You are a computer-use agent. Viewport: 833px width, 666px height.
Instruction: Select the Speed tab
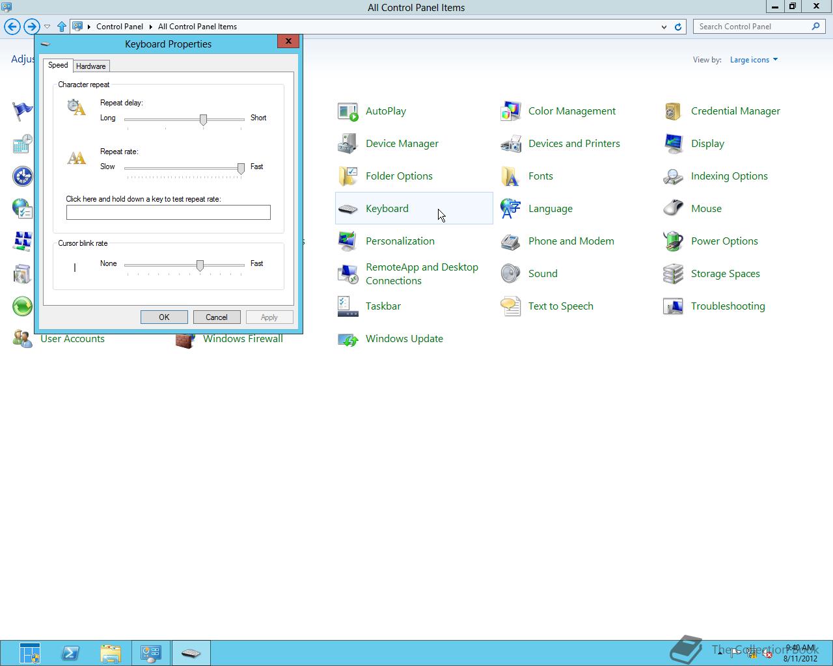click(58, 65)
